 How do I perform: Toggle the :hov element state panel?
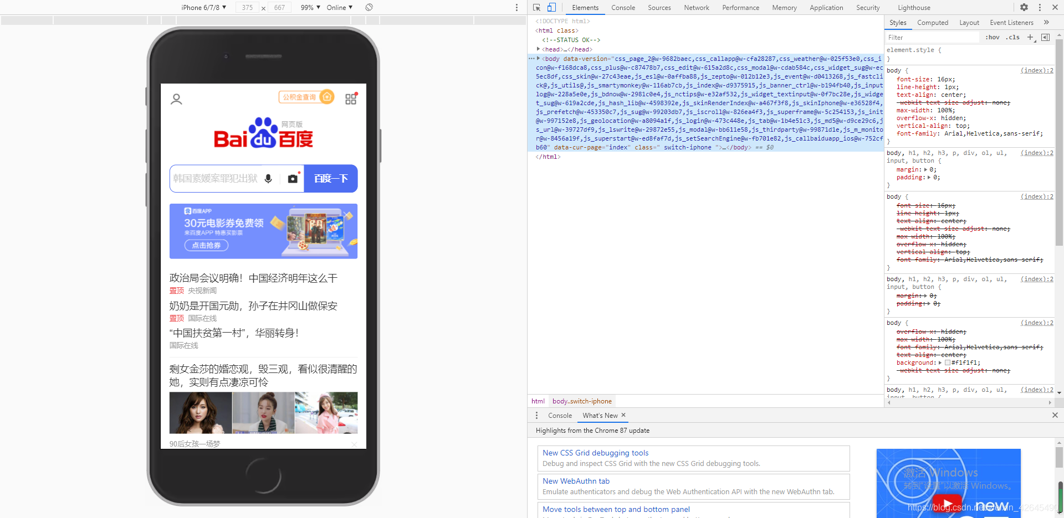click(993, 37)
